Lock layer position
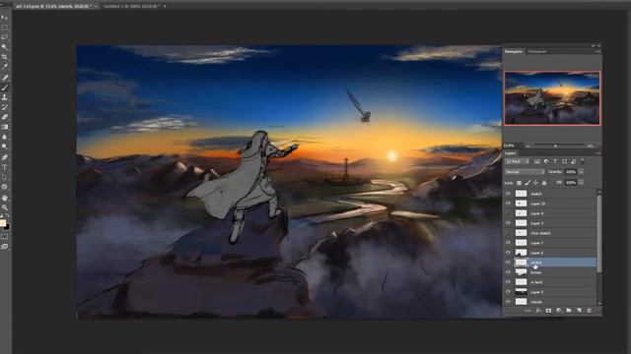This screenshot has height=354, width=631. 535,183
